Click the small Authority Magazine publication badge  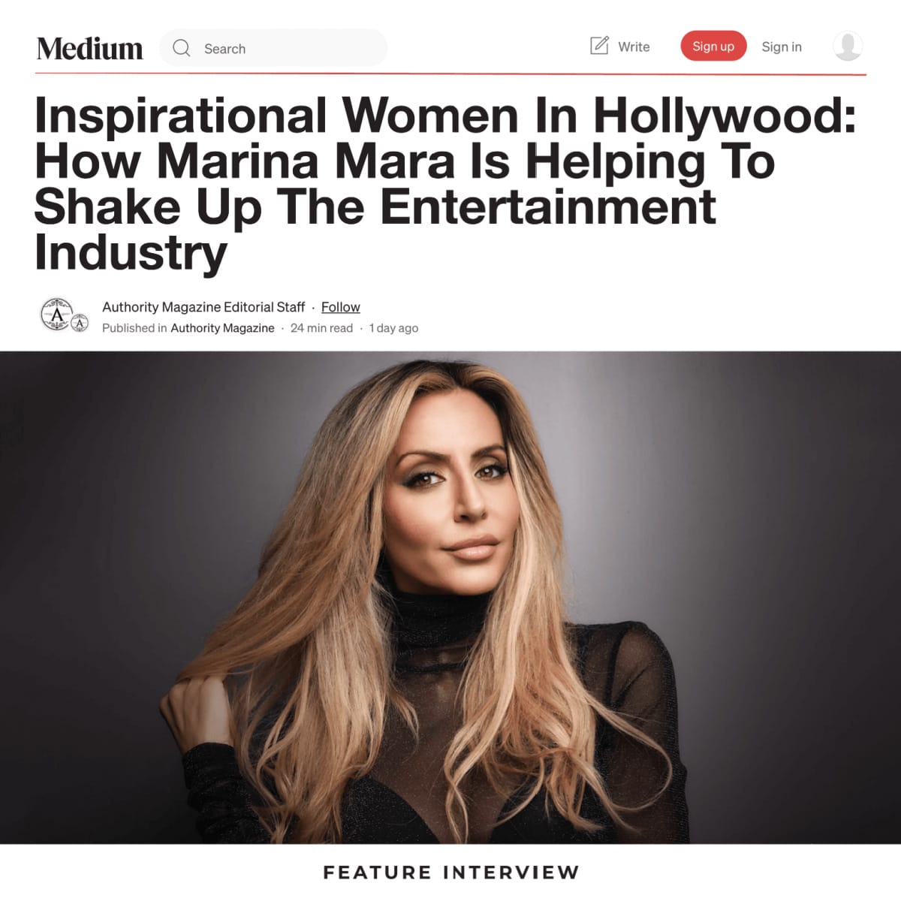pyautogui.click(x=80, y=324)
